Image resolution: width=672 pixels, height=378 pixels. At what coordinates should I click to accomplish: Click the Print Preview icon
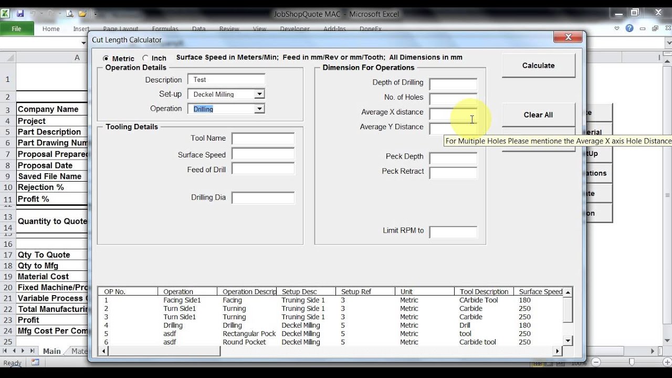70,14
